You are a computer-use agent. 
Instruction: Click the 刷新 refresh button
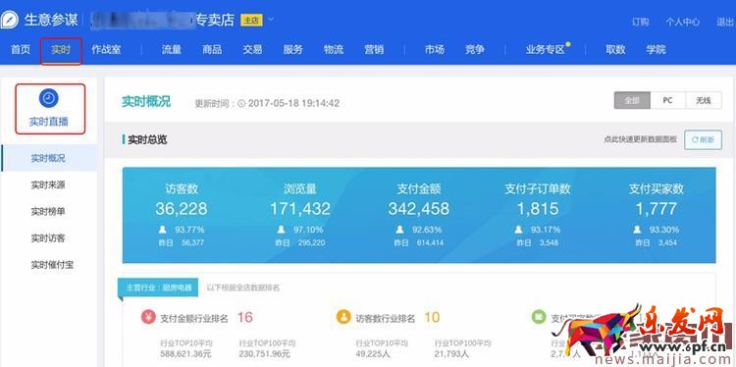pos(704,140)
